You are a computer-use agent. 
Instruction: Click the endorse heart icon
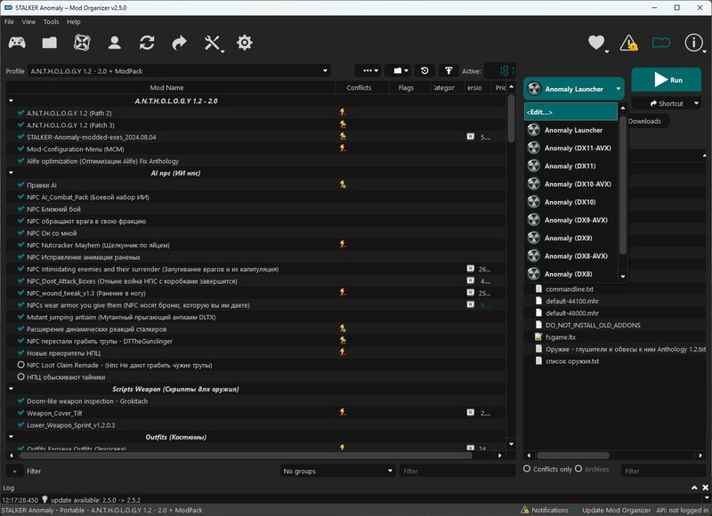point(596,43)
